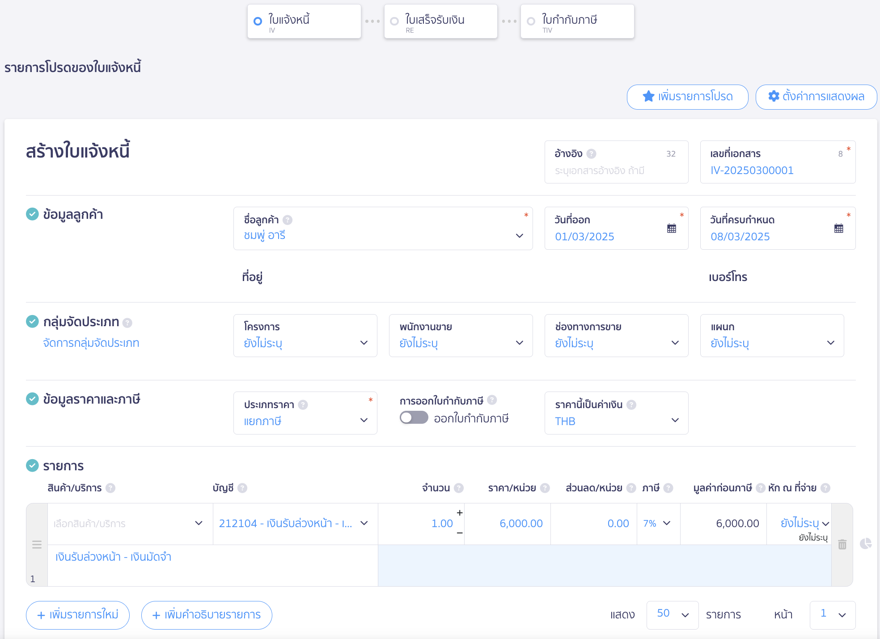880x639 pixels.
Task: Click help icon beside ส่วนลด/หน่วย header
Action: [x=631, y=488]
